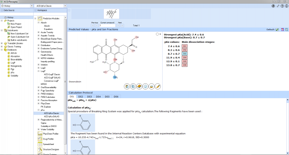Open Structure Designer module icon

pos(40,149)
